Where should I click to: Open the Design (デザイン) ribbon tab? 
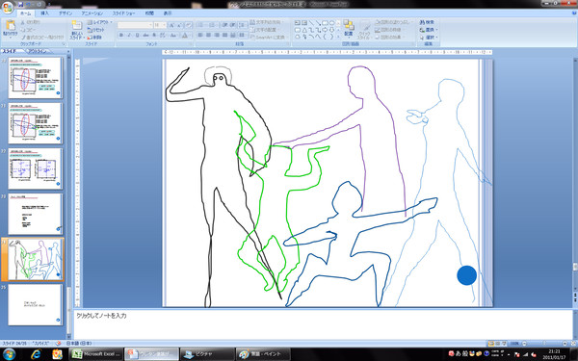(x=66, y=13)
